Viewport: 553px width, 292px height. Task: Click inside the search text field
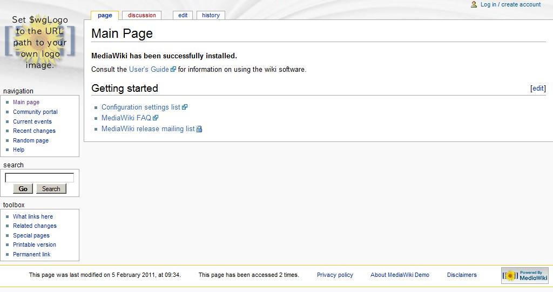point(39,178)
